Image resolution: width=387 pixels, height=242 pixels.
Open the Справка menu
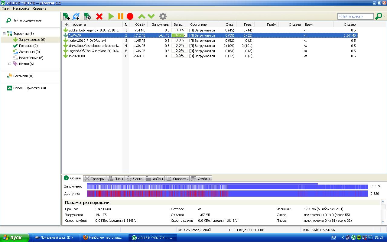pos(40,8)
